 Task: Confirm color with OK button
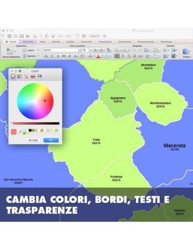pyautogui.click(x=51, y=140)
